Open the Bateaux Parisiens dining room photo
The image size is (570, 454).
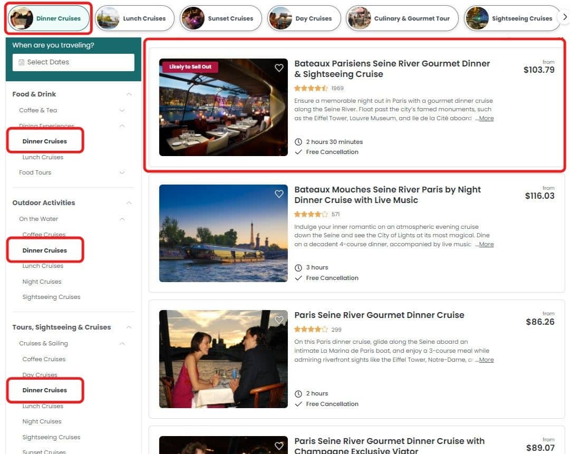[x=223, y=107]
